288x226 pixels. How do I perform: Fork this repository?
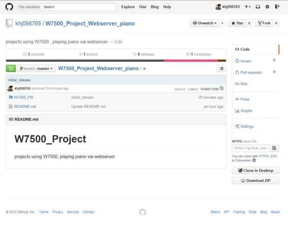click(264, 23)
